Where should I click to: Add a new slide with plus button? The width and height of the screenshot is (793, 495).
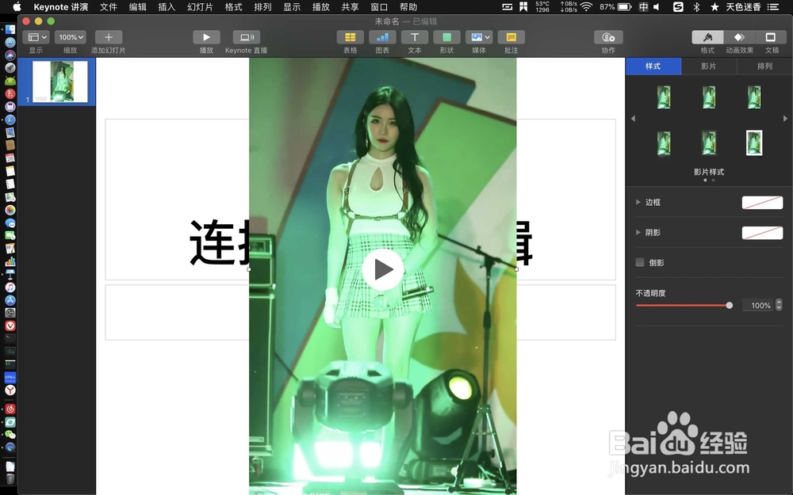click(108, 37)
